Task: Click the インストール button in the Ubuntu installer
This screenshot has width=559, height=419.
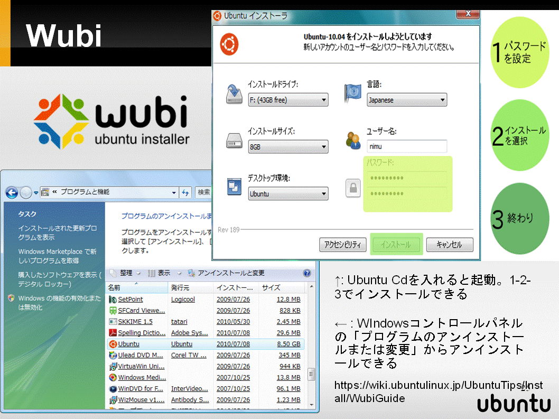Action: [x=396, y=245]
